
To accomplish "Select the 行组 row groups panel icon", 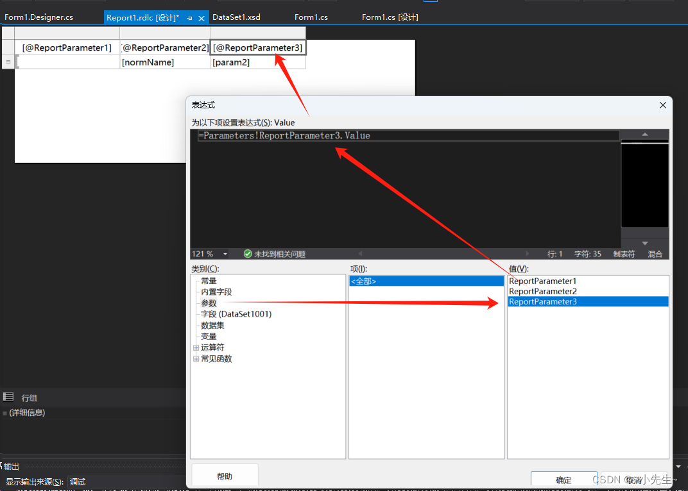I will point(8,397).
